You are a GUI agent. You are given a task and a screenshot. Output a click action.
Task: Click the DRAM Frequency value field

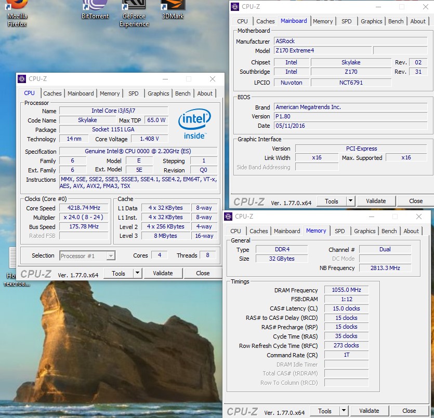[x=346, y=290]
